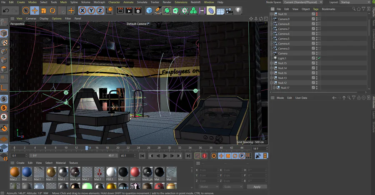Select the Live Selection tool
Viewport: 375px width, 195px height.
coord(26,10)
